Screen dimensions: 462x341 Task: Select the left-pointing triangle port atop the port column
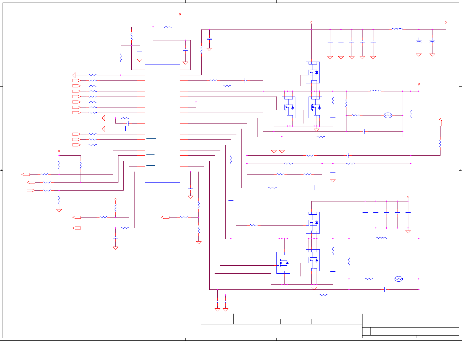click(x=74, y=75)
